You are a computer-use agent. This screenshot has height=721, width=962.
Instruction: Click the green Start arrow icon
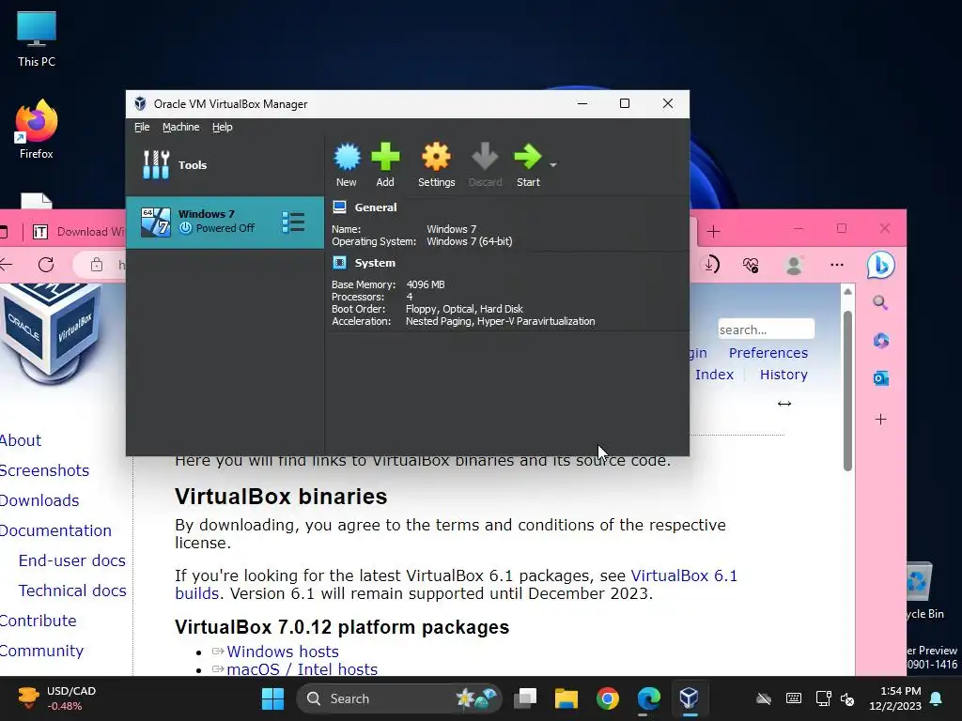(528, 157)
